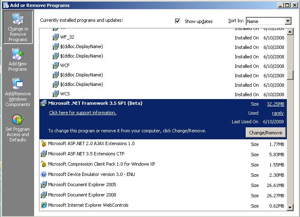Click the 32.25MB size link
Viewport: 300px width, 217px height.
(275, 104)
